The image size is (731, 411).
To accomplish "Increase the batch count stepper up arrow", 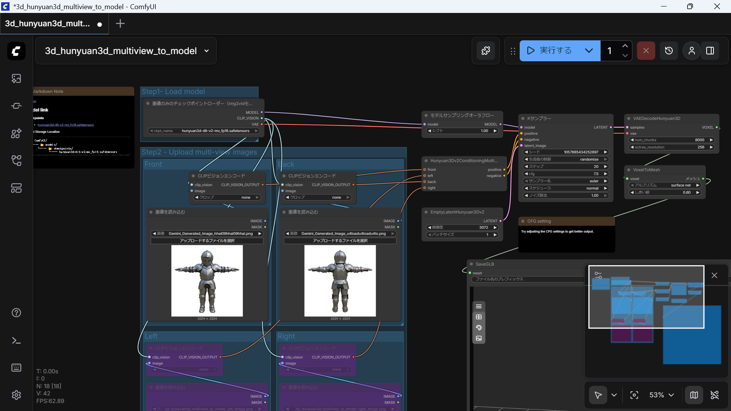I will pyautogui.click(x=625, y=46).
